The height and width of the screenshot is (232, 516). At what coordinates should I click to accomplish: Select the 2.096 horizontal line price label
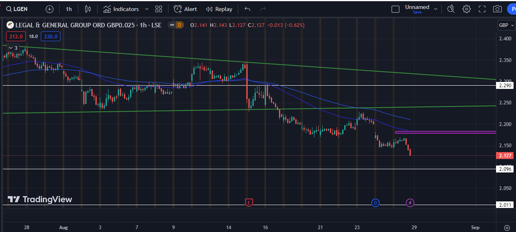(504, 169)
